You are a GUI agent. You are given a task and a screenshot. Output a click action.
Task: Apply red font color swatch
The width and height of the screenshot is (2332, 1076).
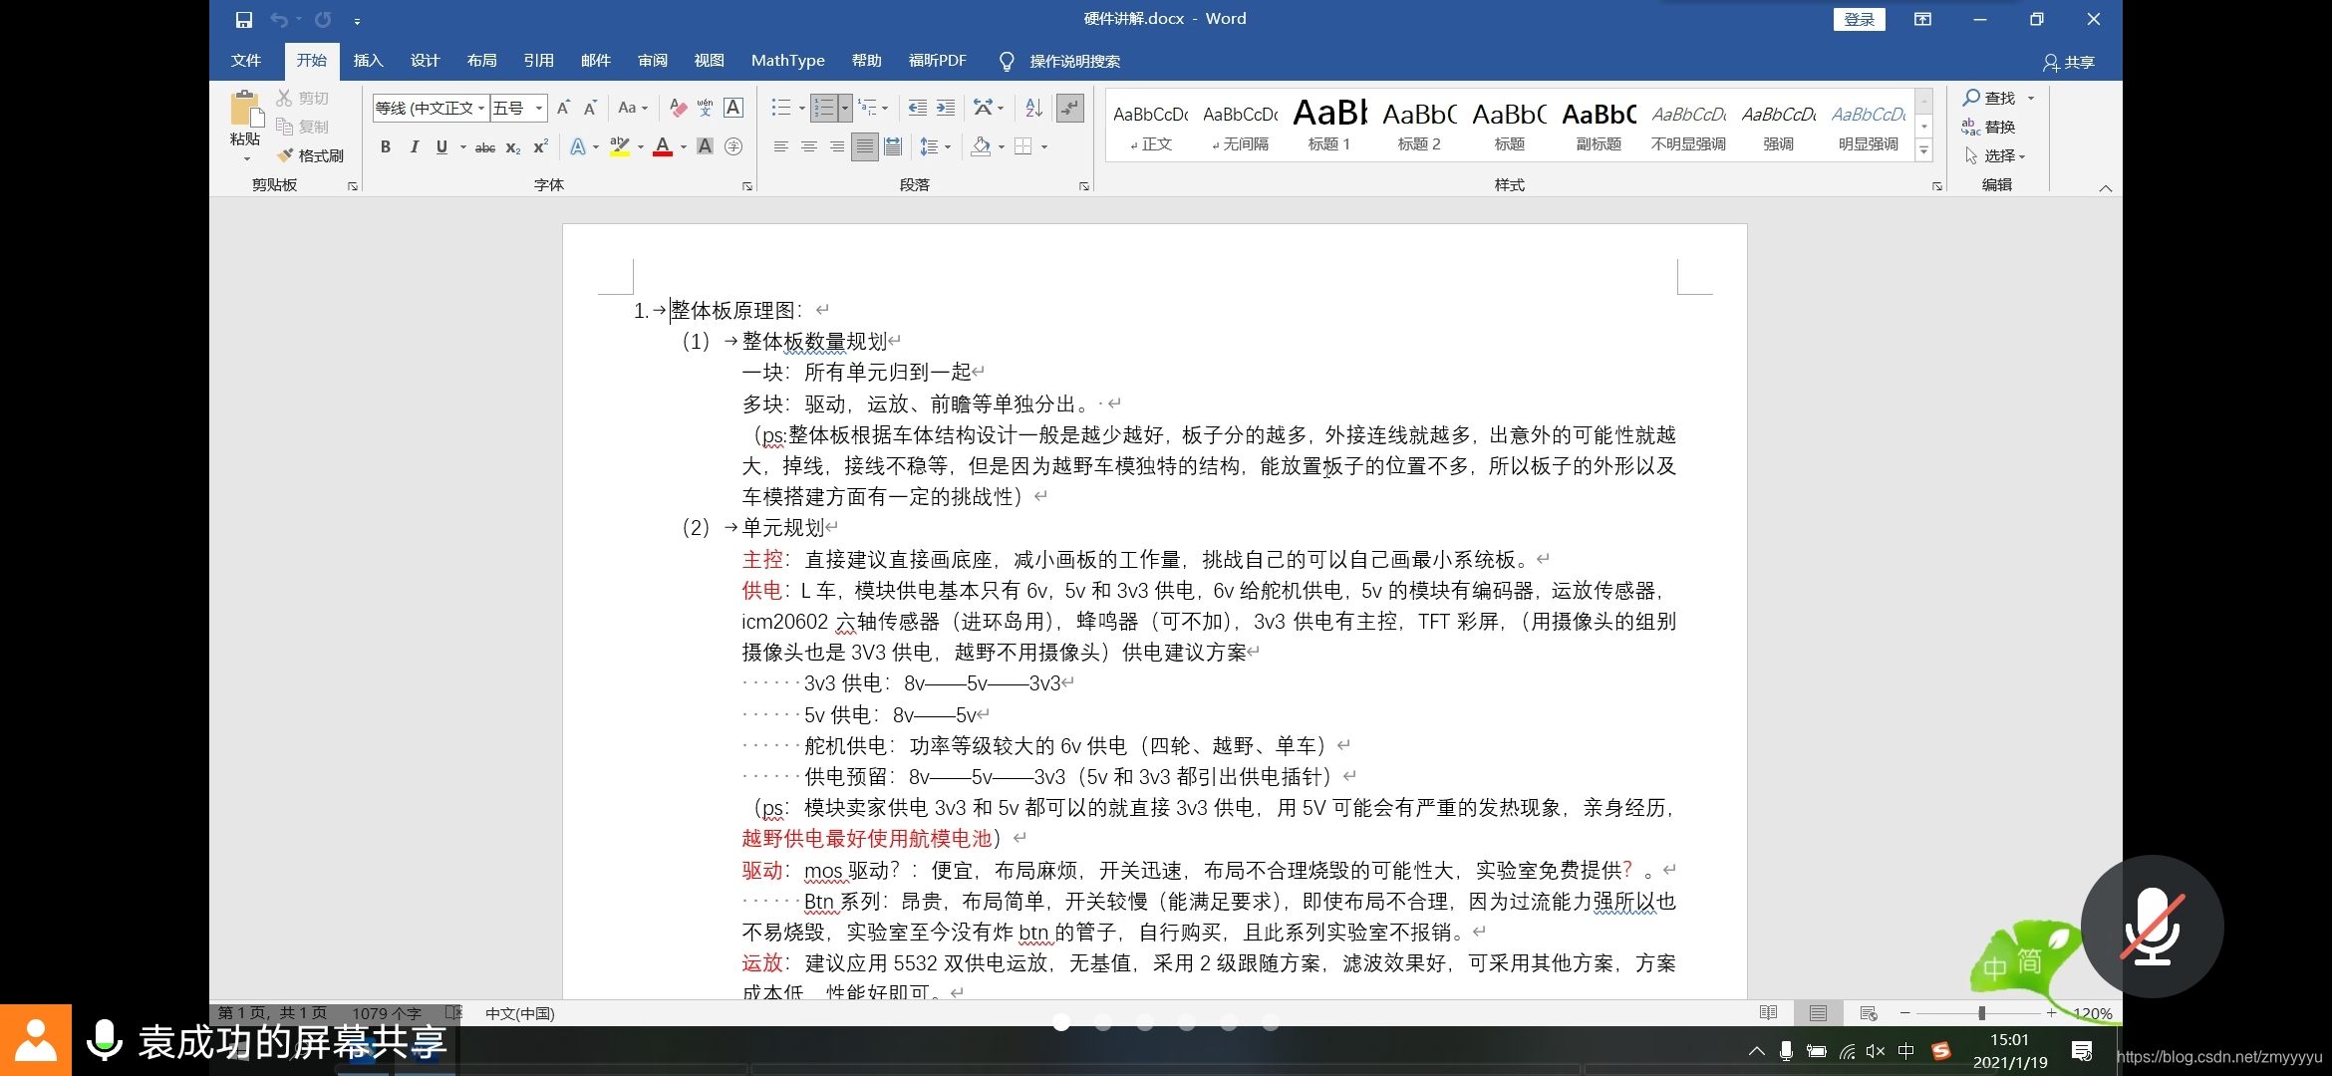pos(663,147)
